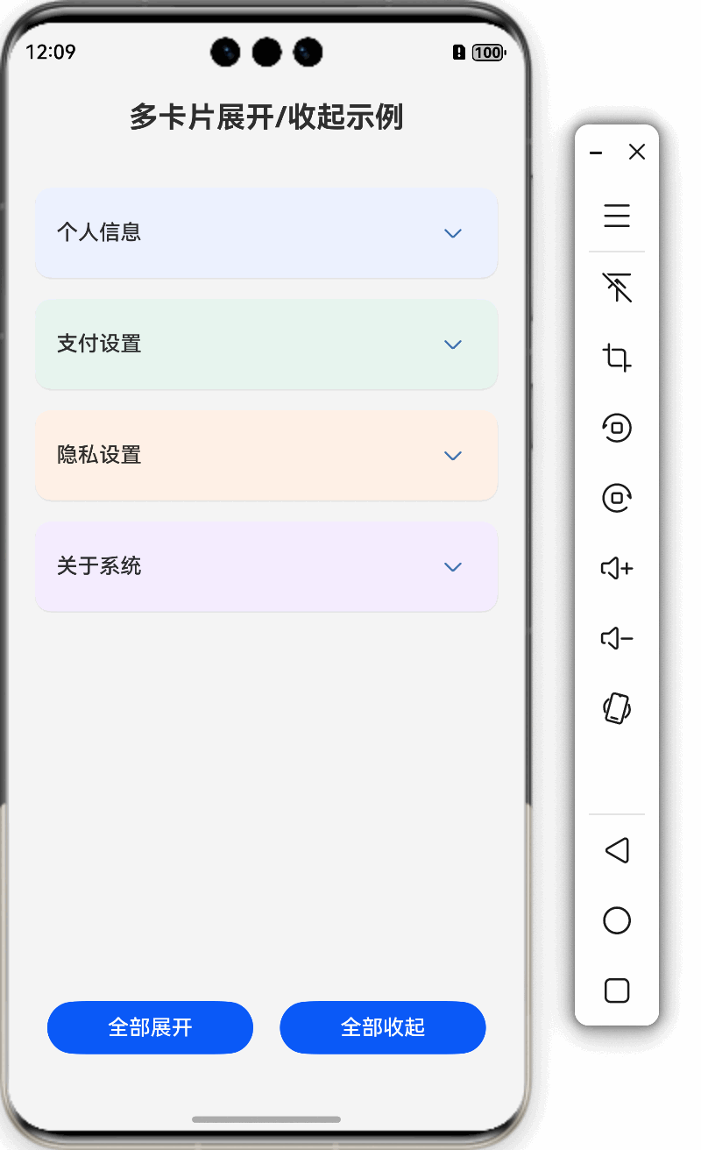The image size is (701, 1150).
Task: Expand the 个人信息 card chevron
Action: 453,233
